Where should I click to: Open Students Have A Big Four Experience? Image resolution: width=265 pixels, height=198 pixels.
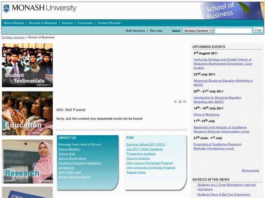pyautogui.click(x=223, y=194)
